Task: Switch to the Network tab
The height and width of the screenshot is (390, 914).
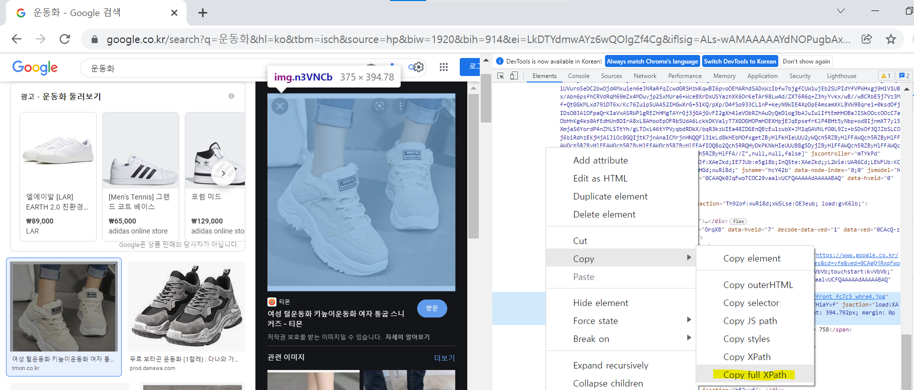Action: coord(645,76)
